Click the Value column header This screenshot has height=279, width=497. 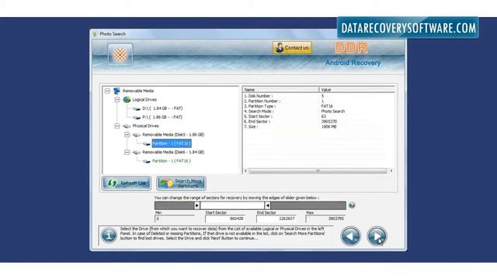tap(357, 90)
